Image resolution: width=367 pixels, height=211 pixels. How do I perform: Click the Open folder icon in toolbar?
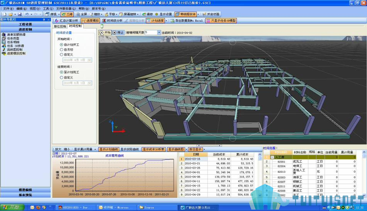11,14
